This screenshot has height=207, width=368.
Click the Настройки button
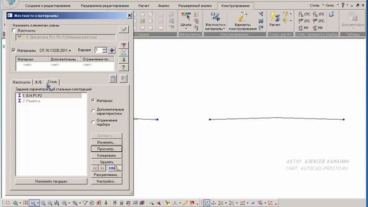106,182
